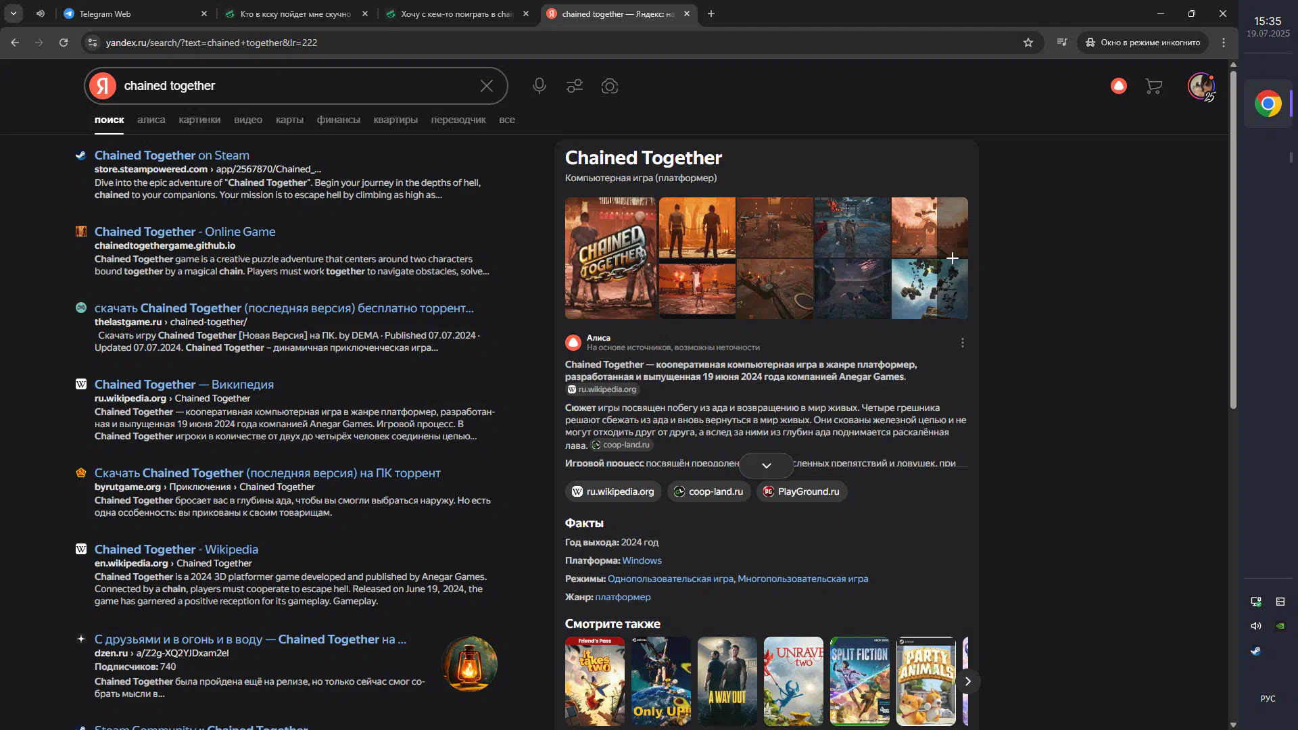Open Chained Together on Steam result
The image size is (1298, 730).
(172, 155)
